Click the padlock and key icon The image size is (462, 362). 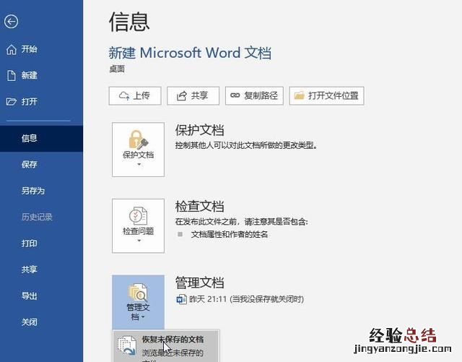138,139
